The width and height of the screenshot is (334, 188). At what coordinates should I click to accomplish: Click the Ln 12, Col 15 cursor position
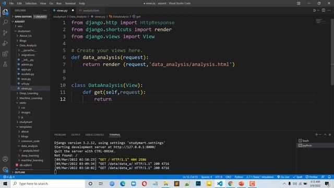190,177
